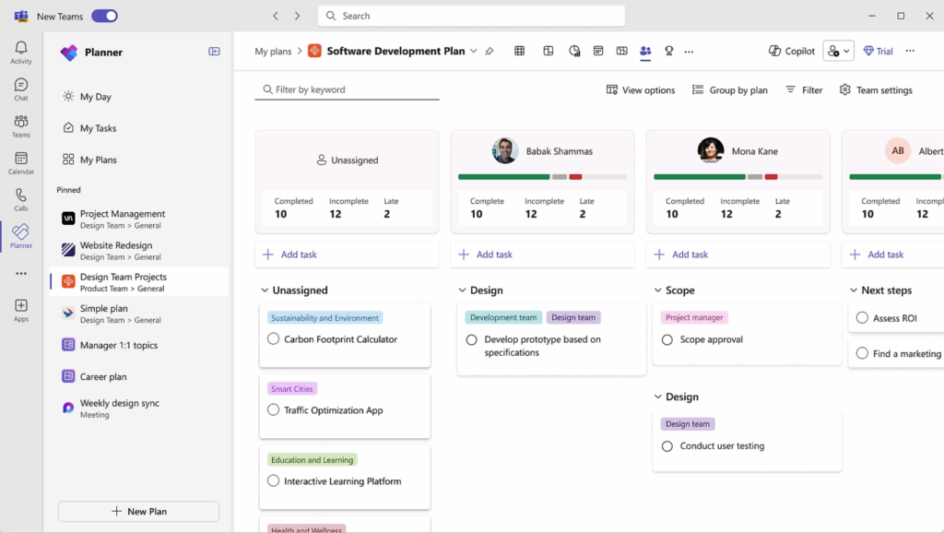The height and width of the screenshot is (533, 944).
Task: Collapse the Planner navigation pane icon
Action: pyautogui.click(x=214, y=52)
